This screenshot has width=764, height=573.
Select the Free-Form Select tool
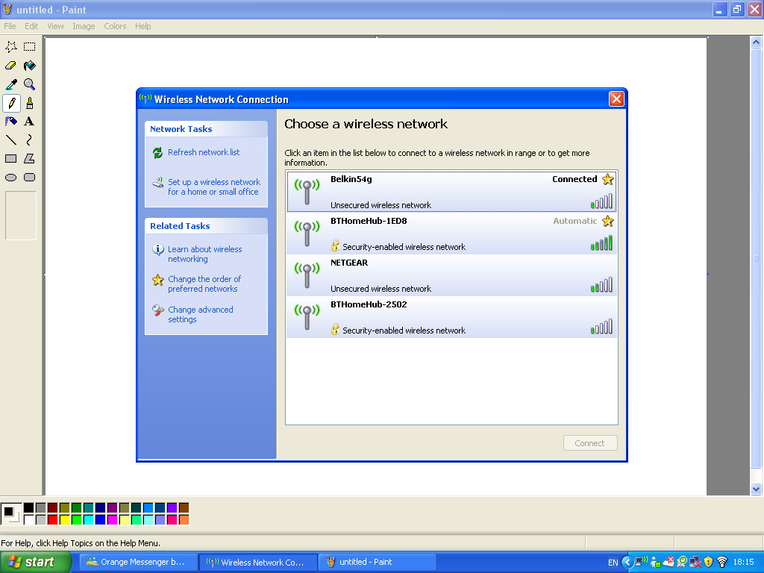click(11, 47)
